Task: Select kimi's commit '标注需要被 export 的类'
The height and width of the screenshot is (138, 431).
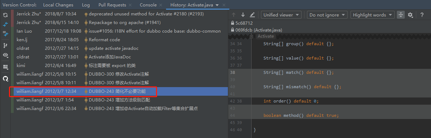Action: (119, 66)
